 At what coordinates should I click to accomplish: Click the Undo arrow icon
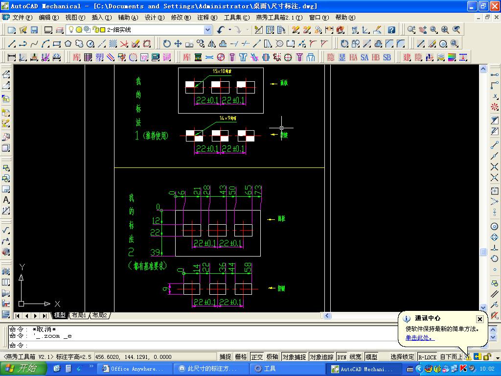point(221,30)
